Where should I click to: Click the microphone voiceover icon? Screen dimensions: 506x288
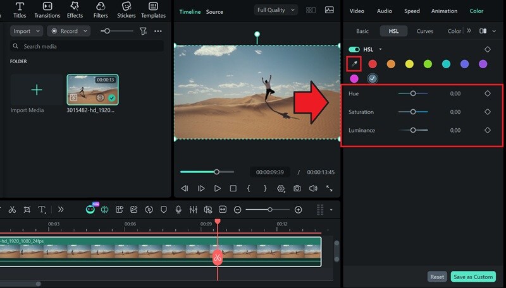[178, 210]
